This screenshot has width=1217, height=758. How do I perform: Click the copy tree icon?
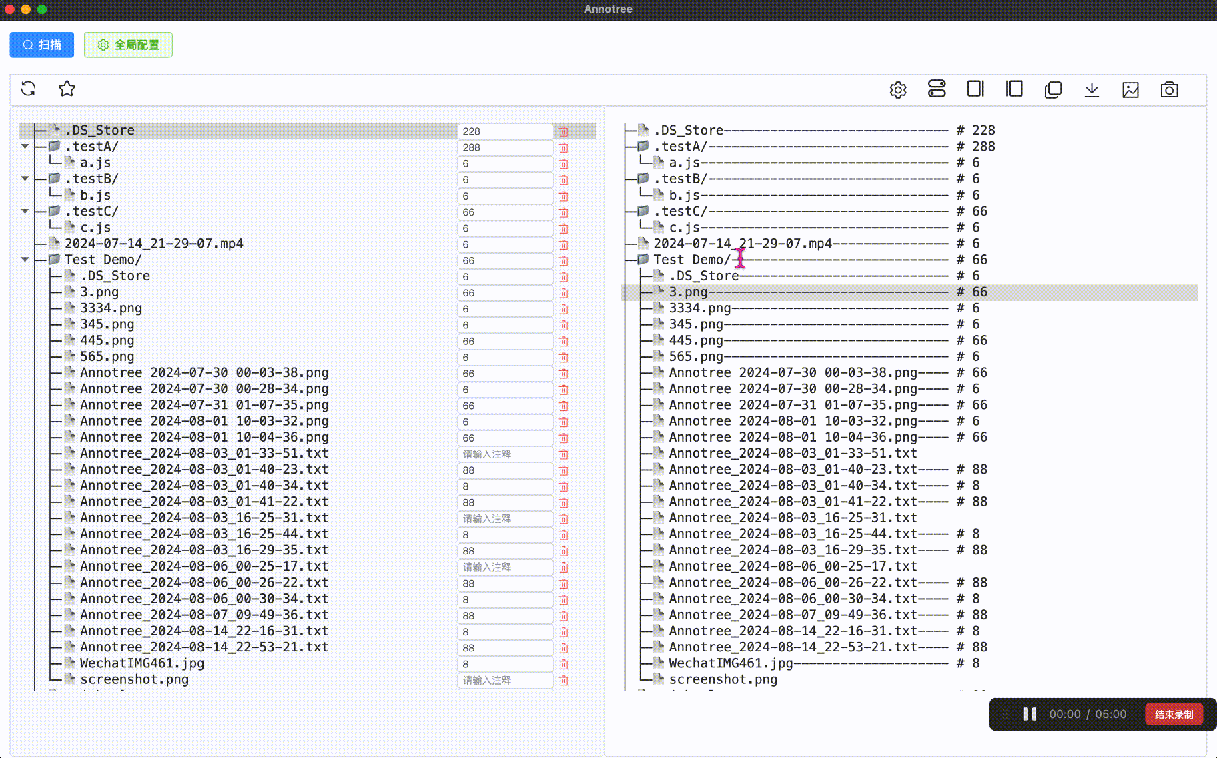click(x=1053, y=89)
